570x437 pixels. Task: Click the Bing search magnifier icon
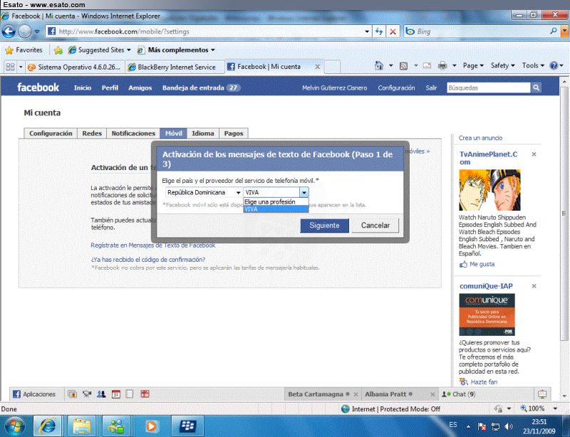click(x=554, y=31)
